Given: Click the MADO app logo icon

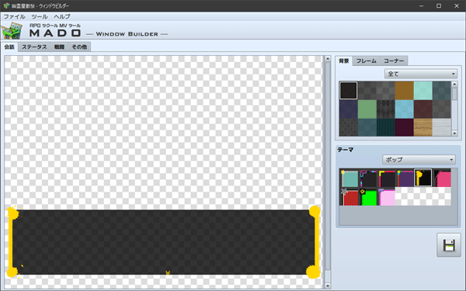Looking at the screenshot, I should (x=12, y=30).
